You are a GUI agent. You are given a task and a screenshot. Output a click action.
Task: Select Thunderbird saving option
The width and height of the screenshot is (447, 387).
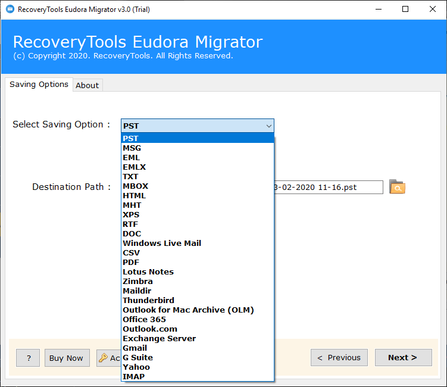click(x=197, y=300)
